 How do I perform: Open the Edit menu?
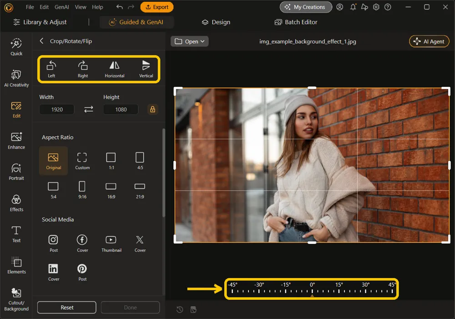44,7
